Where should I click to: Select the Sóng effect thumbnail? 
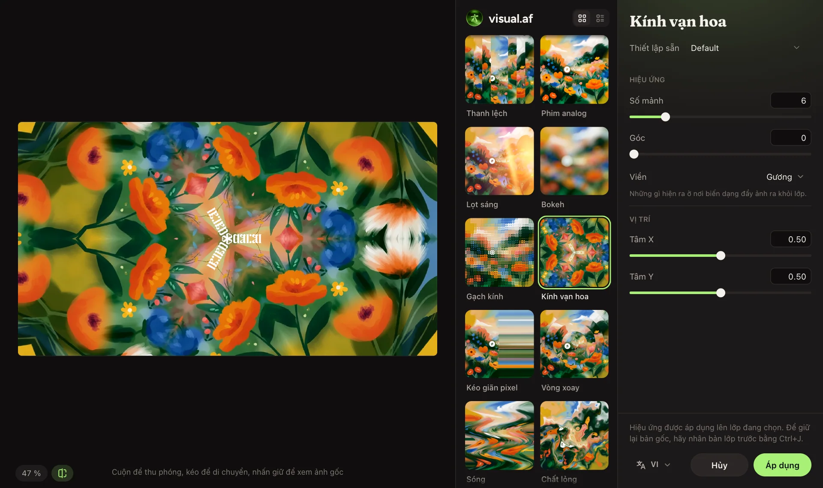[499, 435]
